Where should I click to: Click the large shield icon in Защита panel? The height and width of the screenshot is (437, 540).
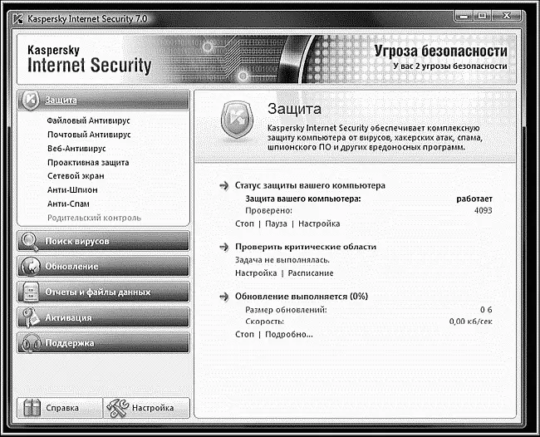click(237, 120)
